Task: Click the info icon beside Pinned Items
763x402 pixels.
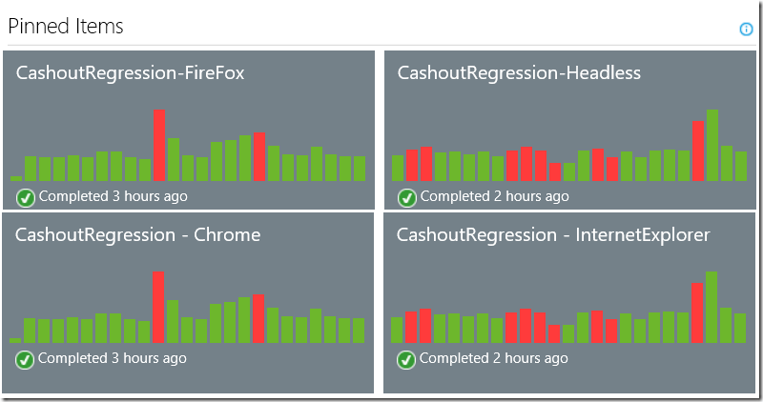Action: (747, 30)
